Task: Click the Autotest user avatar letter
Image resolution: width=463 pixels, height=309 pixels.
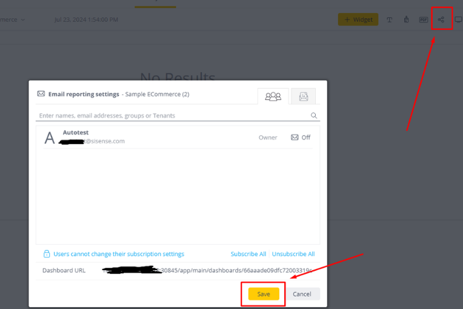Action: (x=50, y=138)
